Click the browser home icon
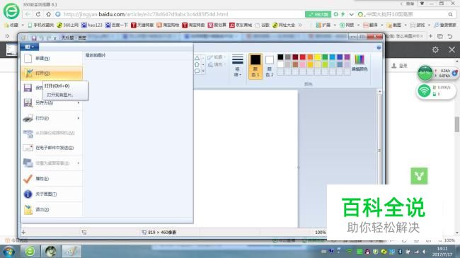The height and width of the screenshot is (258, 460). [x=48, y=14]
